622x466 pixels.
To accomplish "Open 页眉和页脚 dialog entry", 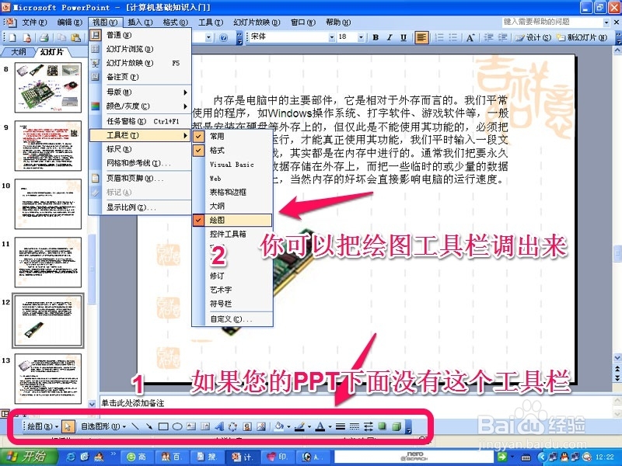I will [140, 179].
